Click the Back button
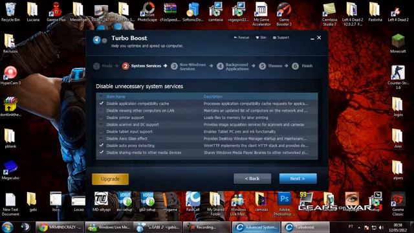The image size is (414, 233). (252, 179)
